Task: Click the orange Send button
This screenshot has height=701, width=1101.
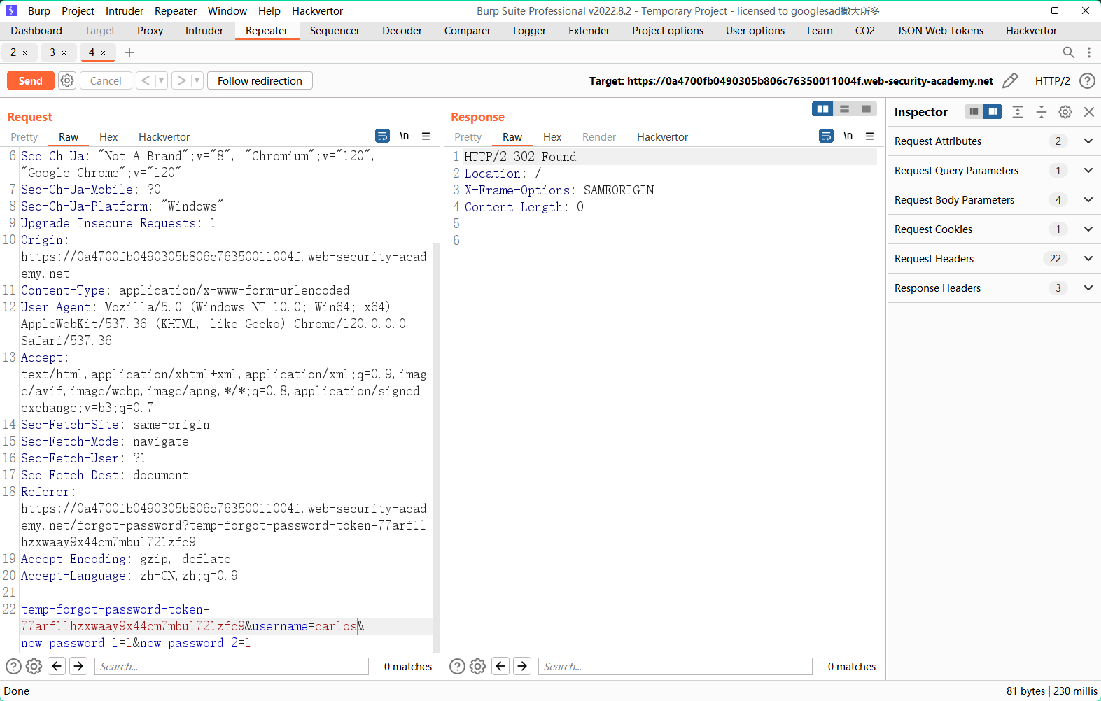Action: [30, 80]
